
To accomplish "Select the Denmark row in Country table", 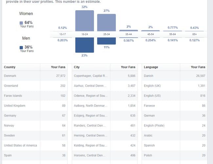I will click(34, 76).
